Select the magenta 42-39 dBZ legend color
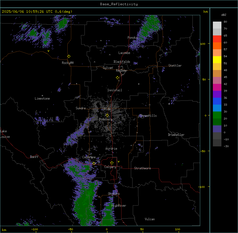The width and height of the screenshot is (238, 233). pyautogui.click(x=217, y=87)
